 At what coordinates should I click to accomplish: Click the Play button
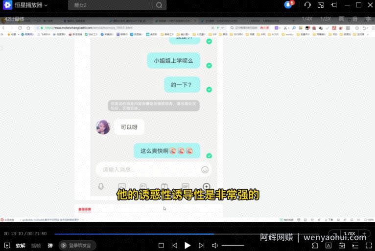[x=187, y=246]
